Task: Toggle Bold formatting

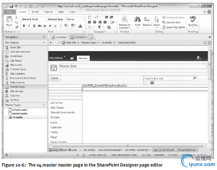Action: [x=24, y=26]
